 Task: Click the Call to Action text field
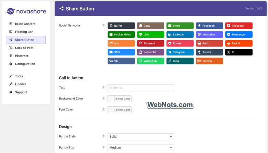[x=141, y=88]
